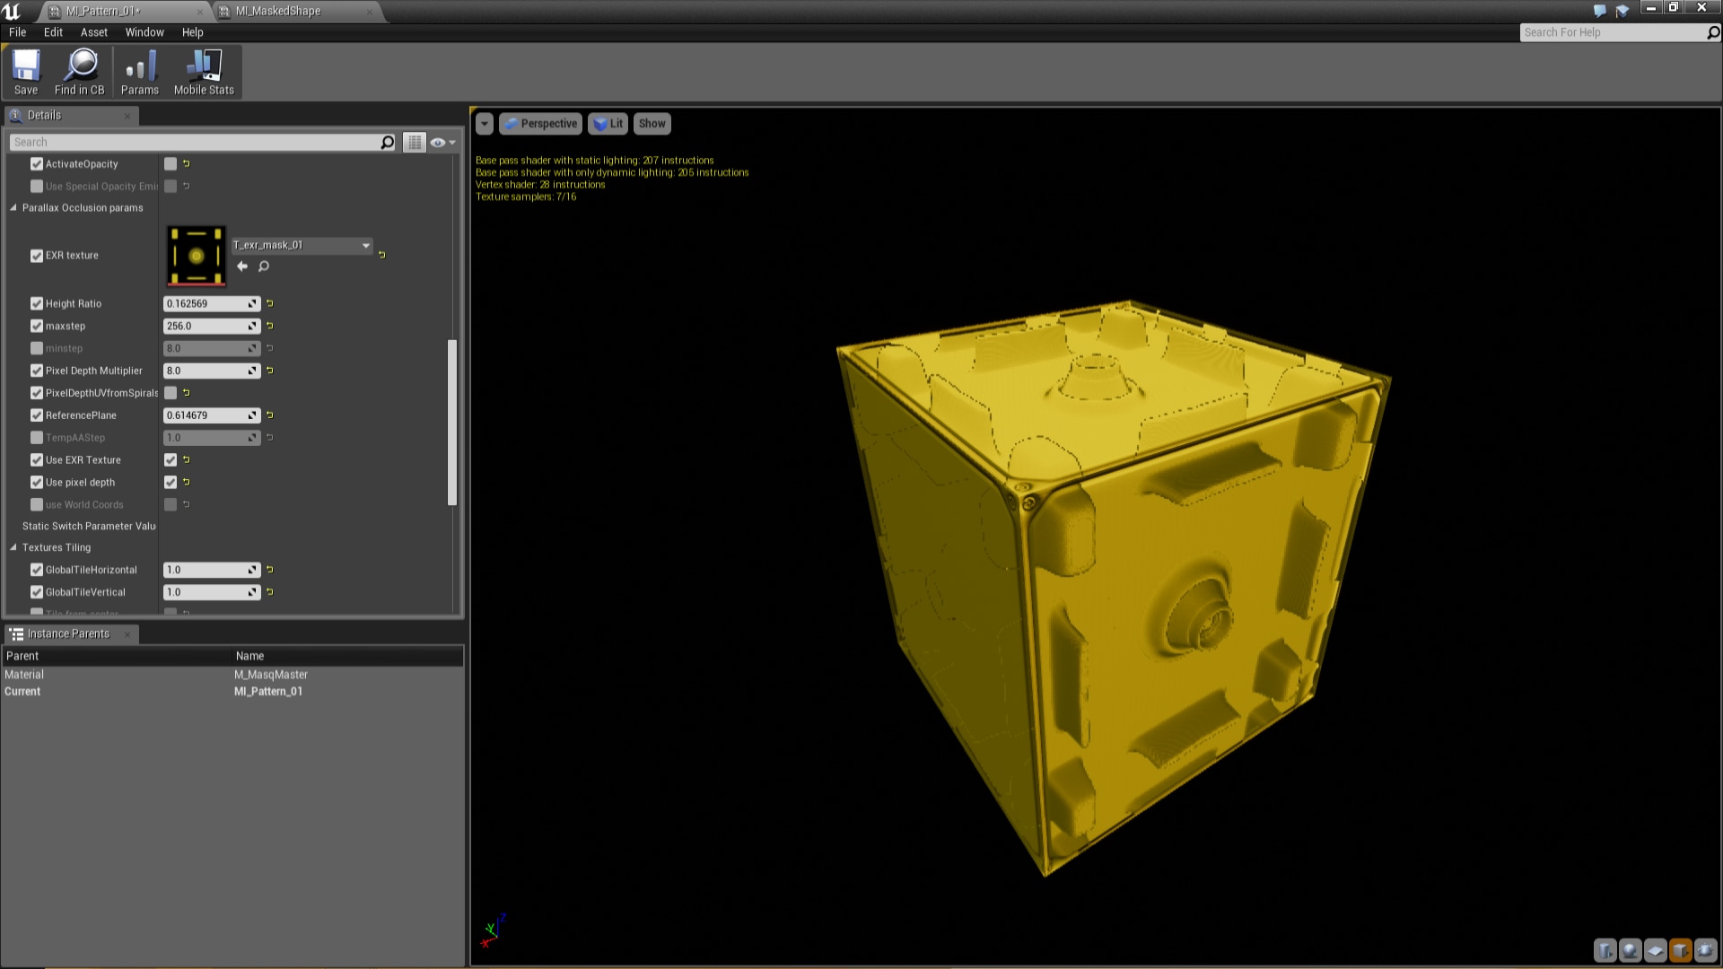Close the Details panel tab
This screenshot has width=1723, height=969.
click(127, 116)
